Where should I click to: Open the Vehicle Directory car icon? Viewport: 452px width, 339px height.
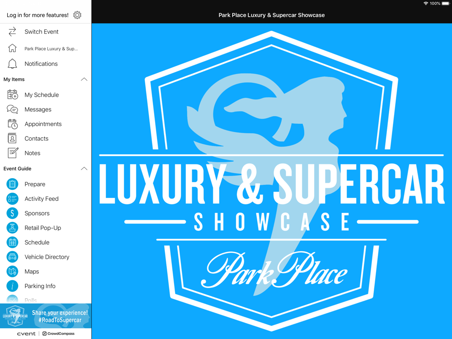tap(12, 257)
